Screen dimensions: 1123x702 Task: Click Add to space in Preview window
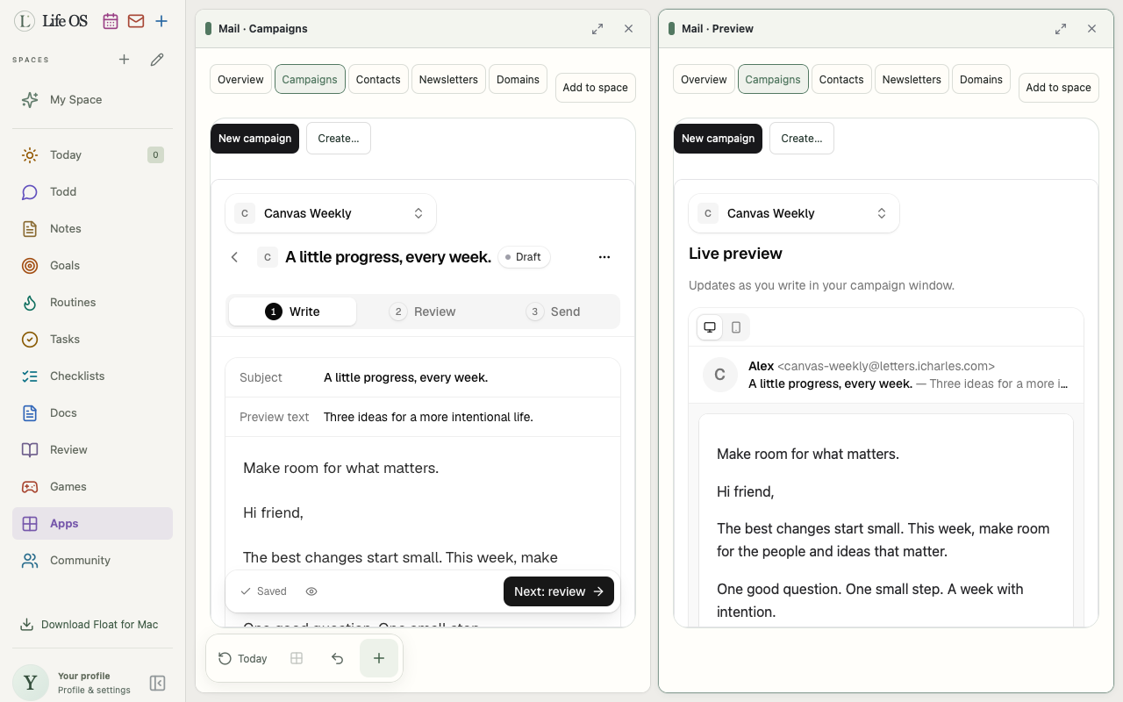pos(1059,88)
